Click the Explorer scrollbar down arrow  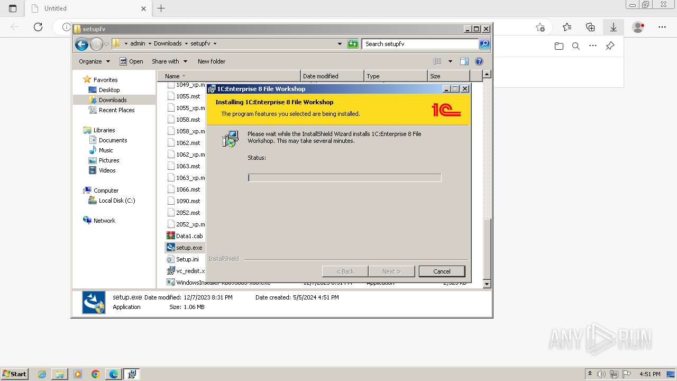click(x=487, y=284)
